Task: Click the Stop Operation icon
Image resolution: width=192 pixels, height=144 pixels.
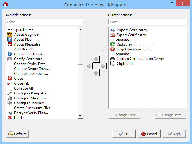Action: [x=112, y=49]
